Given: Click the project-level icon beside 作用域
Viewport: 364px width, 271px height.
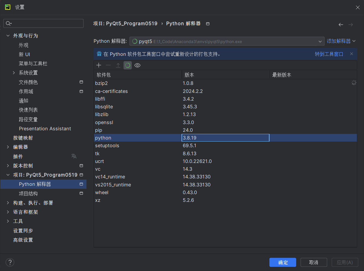Looking at the screenshot, I should pos(81,91).
